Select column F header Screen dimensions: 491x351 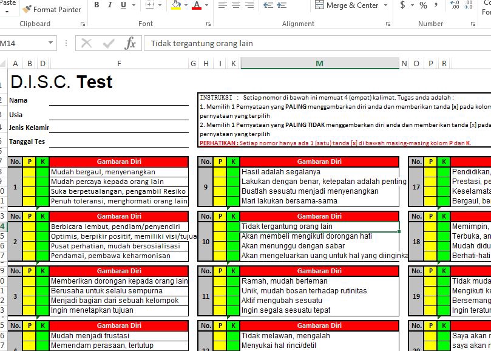point(119,64)
